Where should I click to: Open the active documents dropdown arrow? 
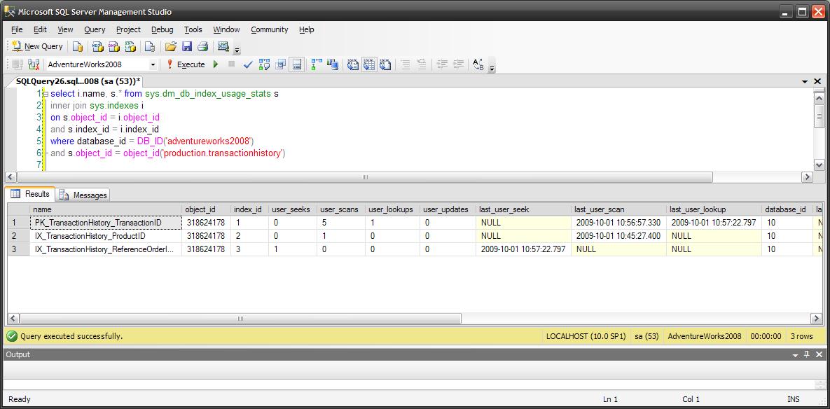[x=805, y=81]
